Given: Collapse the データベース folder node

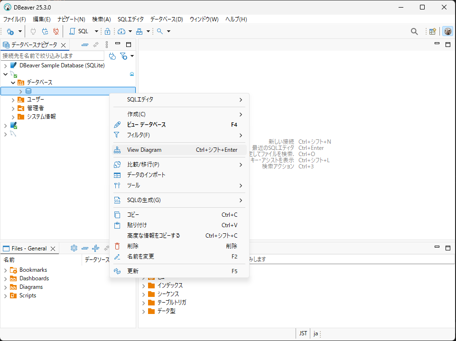Looking at the screenshot, I should [x=13, y=83].
